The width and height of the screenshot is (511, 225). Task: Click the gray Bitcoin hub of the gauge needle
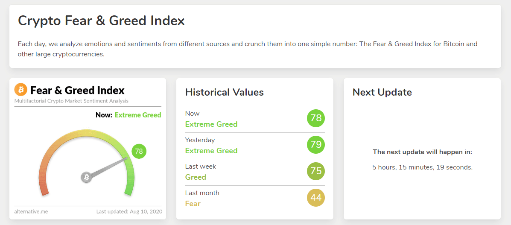pyautogui.click(x=86, y=177)
